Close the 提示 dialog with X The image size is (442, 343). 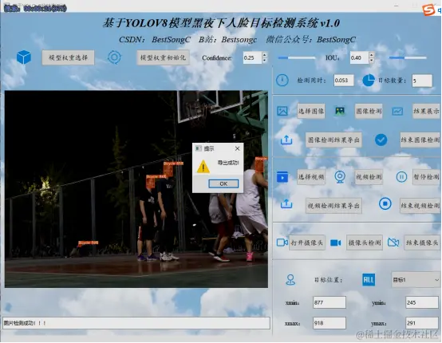pos(237,148)
